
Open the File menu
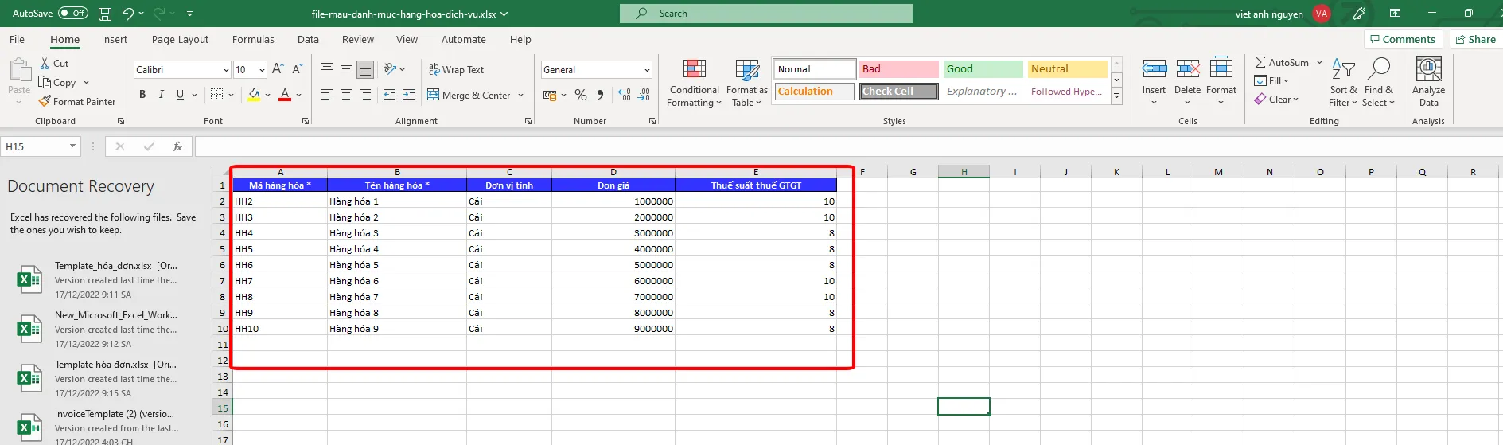tap(17, 39)
